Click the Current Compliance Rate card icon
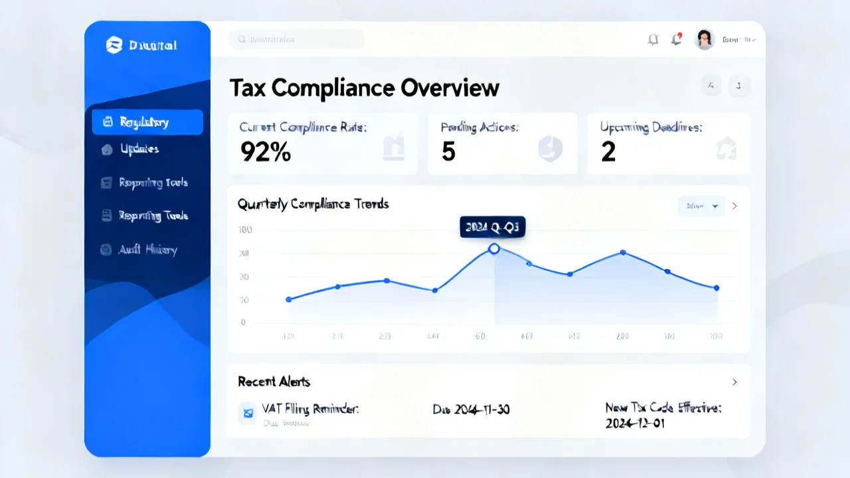Viewport: 850px width, 478px height. click(394, 149)
